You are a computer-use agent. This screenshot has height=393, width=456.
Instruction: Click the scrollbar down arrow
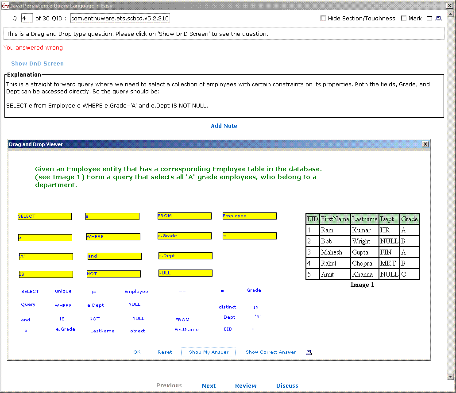coord(451,377)
